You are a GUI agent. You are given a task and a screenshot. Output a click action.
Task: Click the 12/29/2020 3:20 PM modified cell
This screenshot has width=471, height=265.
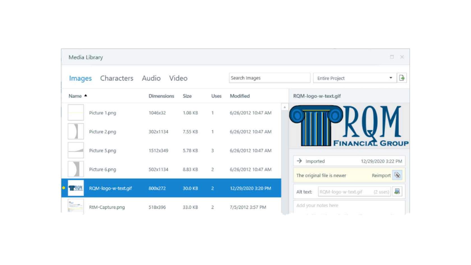pos(250,188)
